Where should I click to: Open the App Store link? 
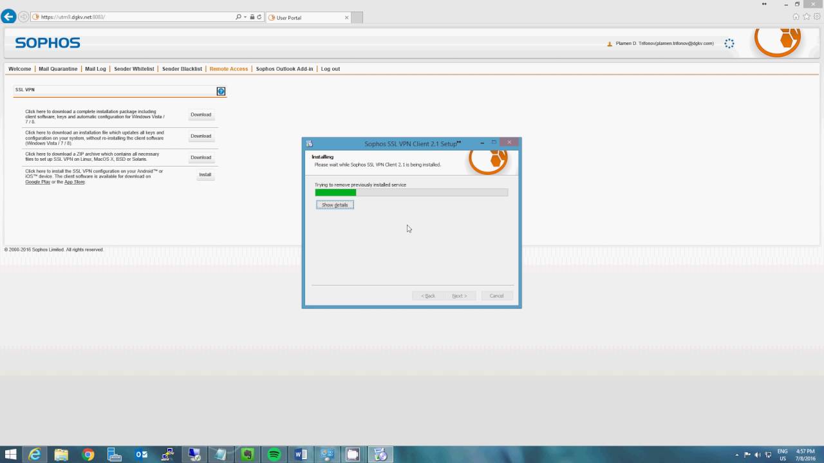pyautogui.click(x=75, y=182)
